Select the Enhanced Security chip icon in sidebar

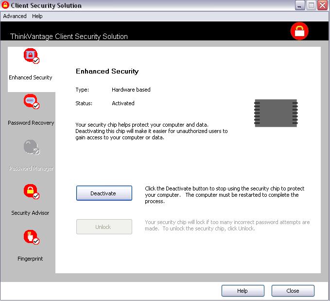click(32, 56)
